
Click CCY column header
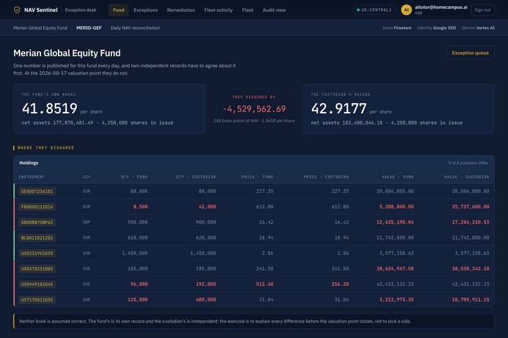tap(86, 177)
